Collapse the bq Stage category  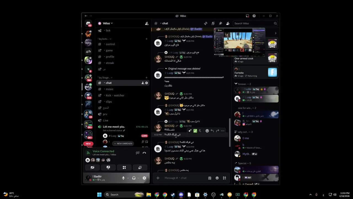pyautogui.click(x=105, y=78)
